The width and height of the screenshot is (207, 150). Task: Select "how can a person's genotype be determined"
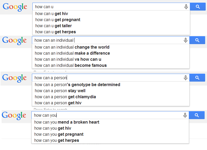[x=78, y=85]
